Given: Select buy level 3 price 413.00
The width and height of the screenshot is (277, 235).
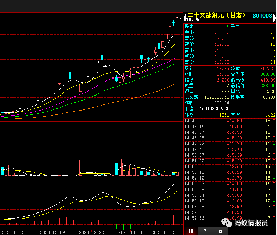Looking at the screenshot, I should pyautogui.click(x=222, y=62).
